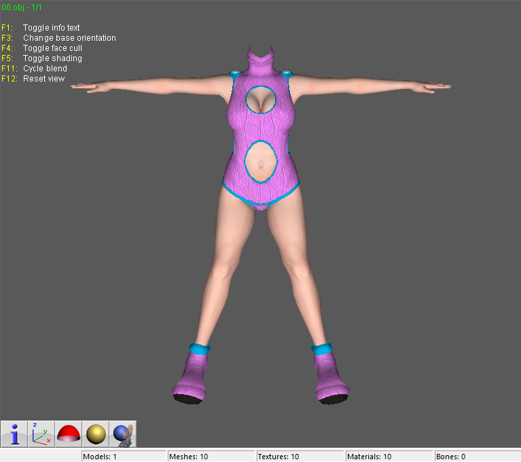Click the red dome face-cull icon
Viewport: 521px width, 462px height.
69,434
